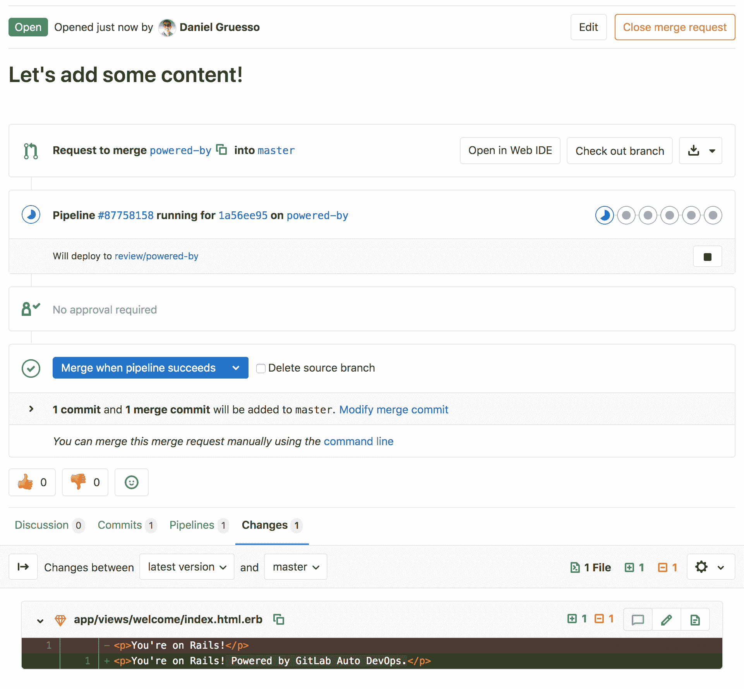Screen dimensions: 744x689
Task: Enable the Delete source branch checkbox
Action: coord(261,368)
